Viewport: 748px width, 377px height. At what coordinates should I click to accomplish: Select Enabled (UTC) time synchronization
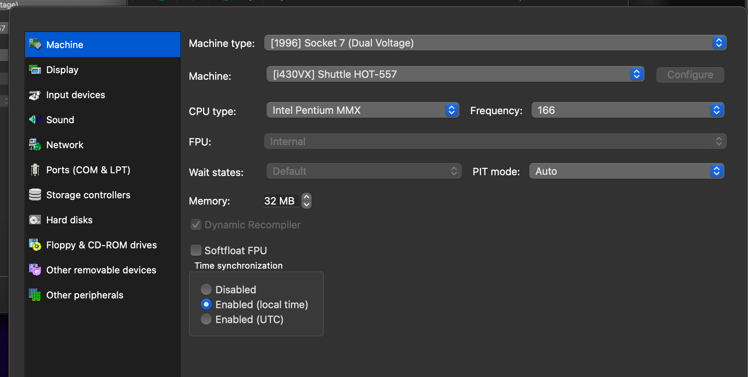tap(206, 320)
